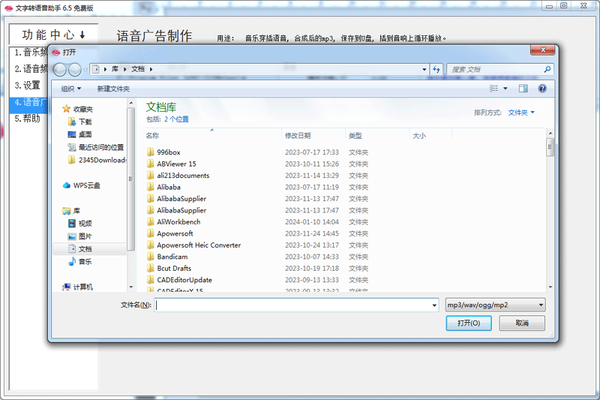Open recent pages dropdown next to nav arrows

tap(85, 70)
